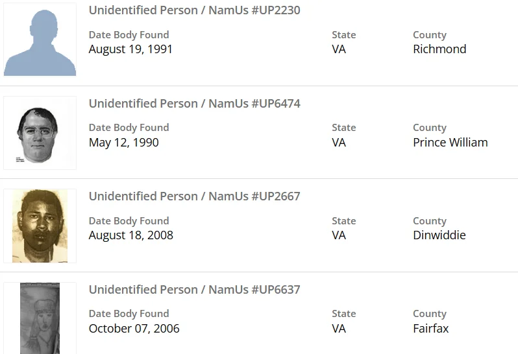The height and width of the screenshot is (354, 518).
Task: Select the VA state value for case UP6637
Action: (x=339, y=328)
